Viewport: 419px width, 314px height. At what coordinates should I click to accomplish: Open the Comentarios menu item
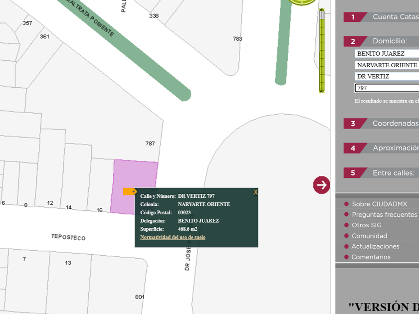[371, 257]
